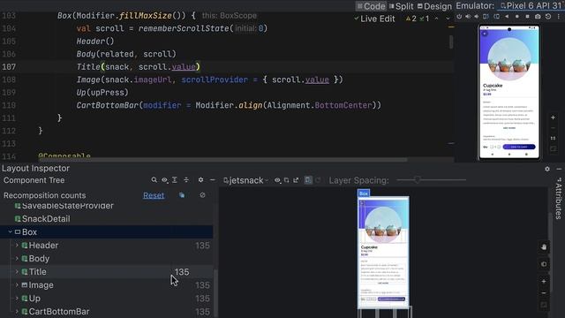Click the emulator power button icon
The height and width of the screenshot is (318, 565).
[x=459, y=17]
